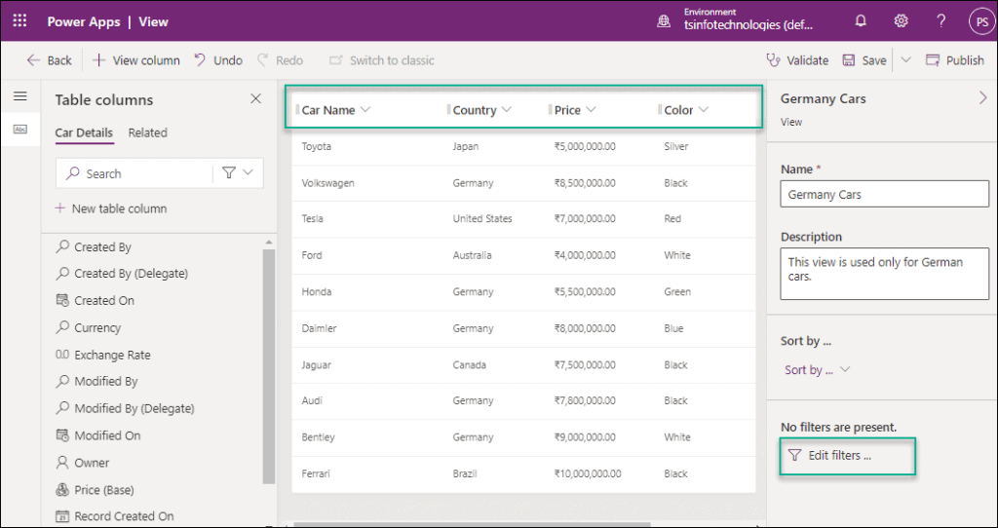Save the view
The image size is (998, 528).
click(864, 60)
